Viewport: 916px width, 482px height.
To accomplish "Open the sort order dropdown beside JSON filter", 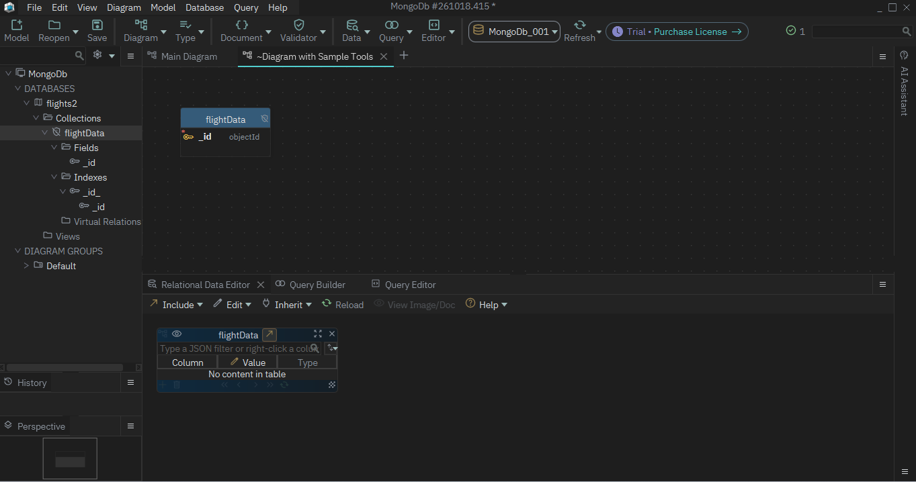I will [331, 348].
